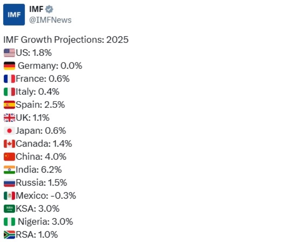Click the India flag emoji
This screenshot has width=296, height=242.
[10, 169]
